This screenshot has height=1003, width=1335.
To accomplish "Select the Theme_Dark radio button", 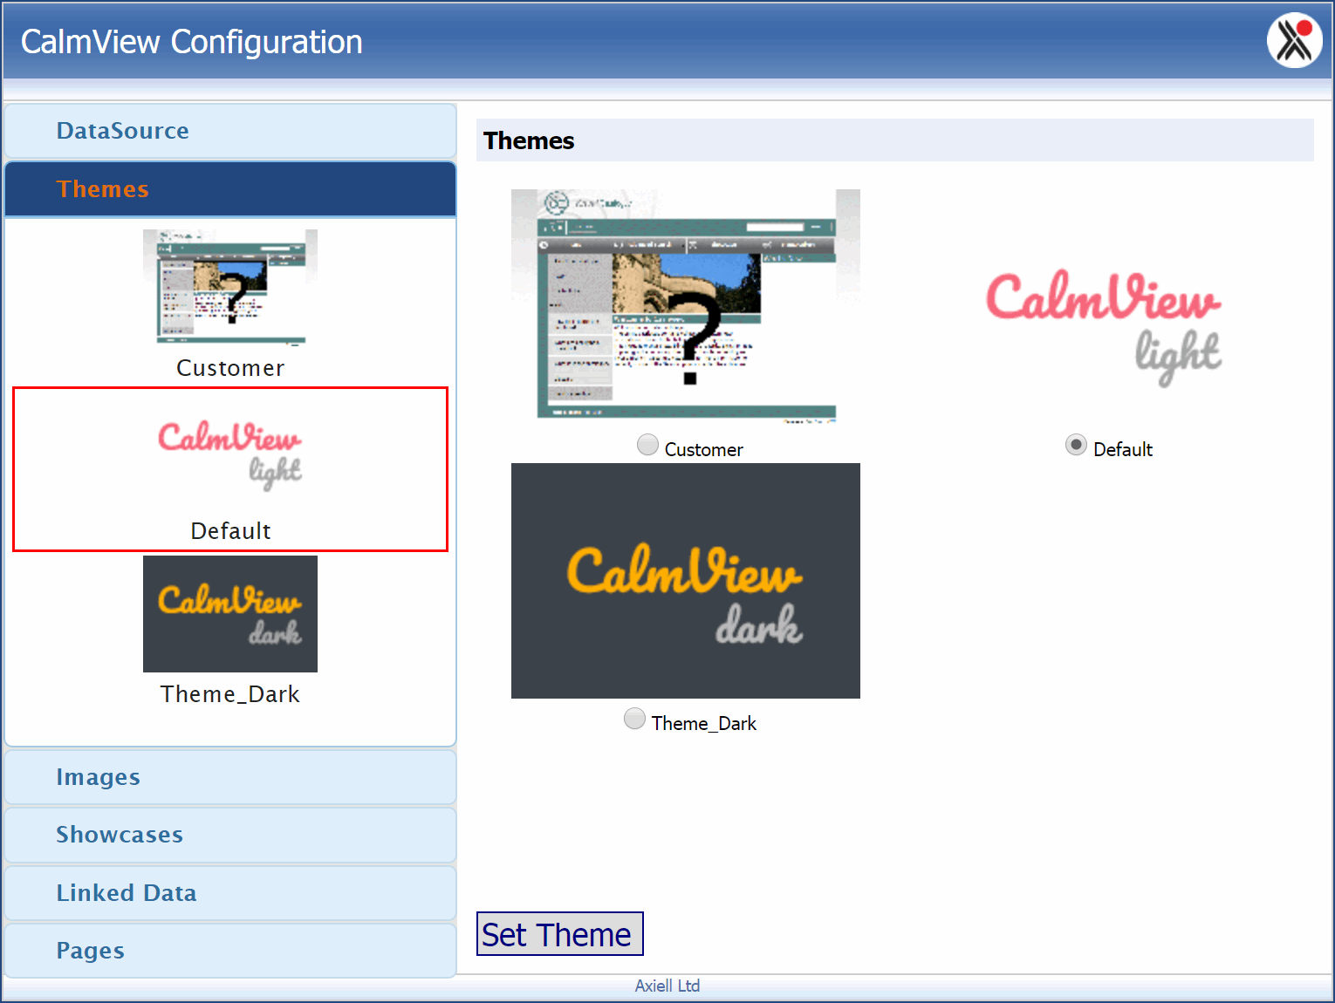I will pos(634,719).
